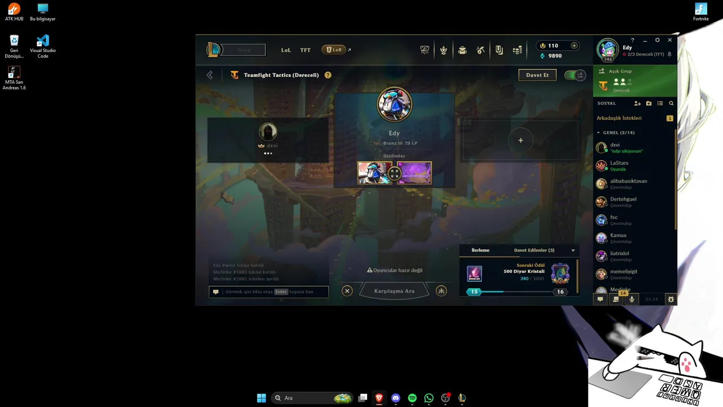Expand the Davet Edilenler dropdown arrow
The height and width of the screenshot is (407, 723).
click(573, 250)
